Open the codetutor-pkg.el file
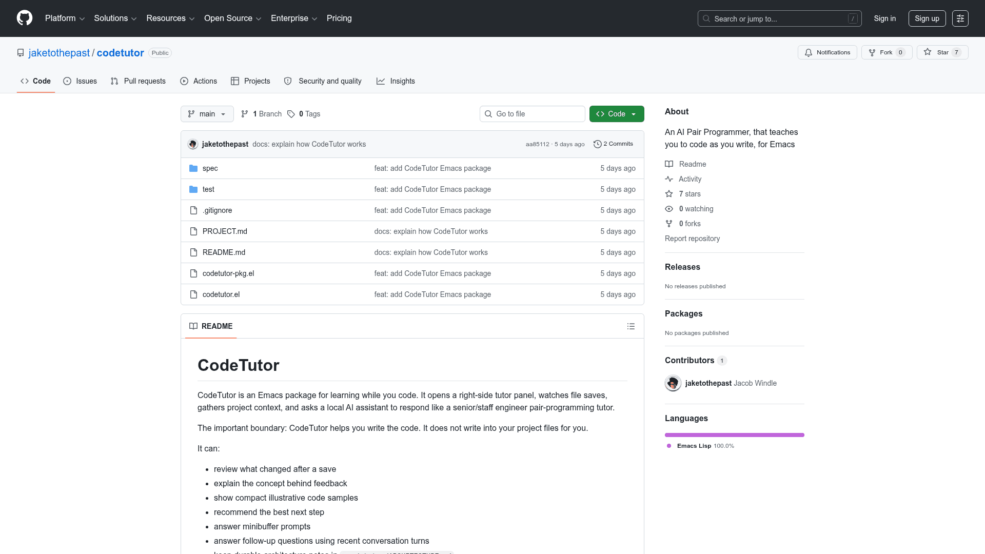The height and width of the screenshot is (554, 985). (x=228, y=273)
